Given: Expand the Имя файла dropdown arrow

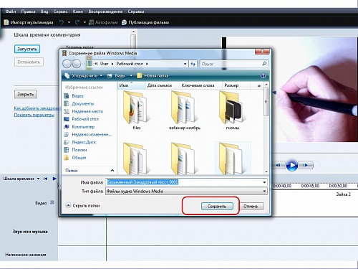Looking at the screenshot, I should tap(264, 182).
